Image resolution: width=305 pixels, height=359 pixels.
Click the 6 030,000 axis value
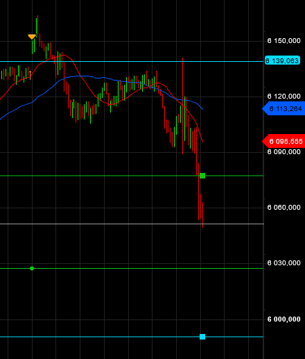click(284, 263)
